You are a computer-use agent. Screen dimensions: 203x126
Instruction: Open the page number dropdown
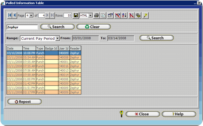pyautogui.click(x=32, y=16)
